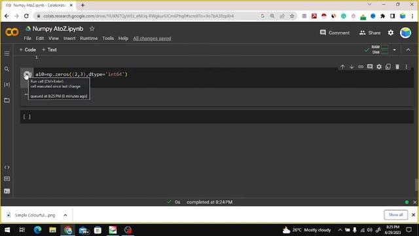Screen dimensions: 419x236
Task: Bookmark this page with the star
Action: (292, 16)
